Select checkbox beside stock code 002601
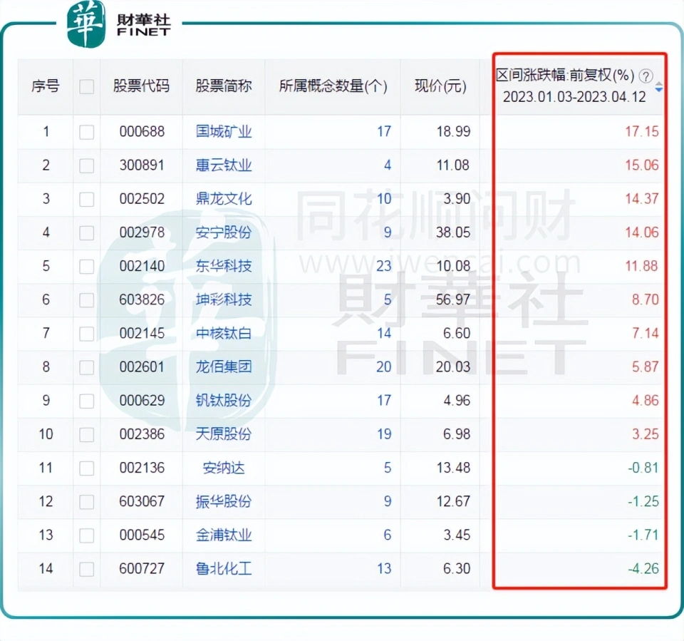 tap(87, 367)
